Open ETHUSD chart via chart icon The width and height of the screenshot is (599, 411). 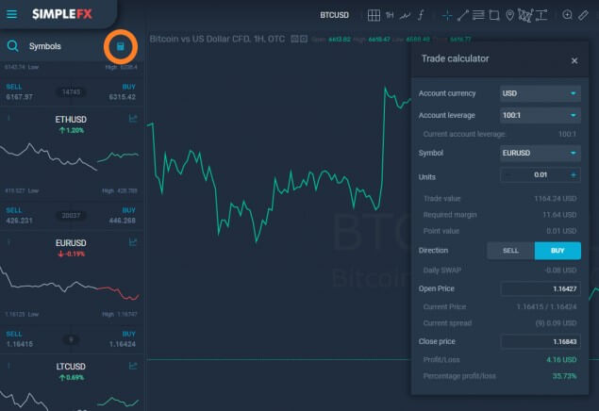pos(133,119)
